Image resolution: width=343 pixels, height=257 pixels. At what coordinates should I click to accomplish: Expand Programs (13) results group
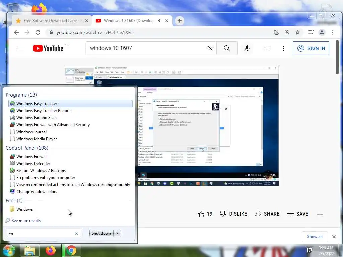pos(21,95)
